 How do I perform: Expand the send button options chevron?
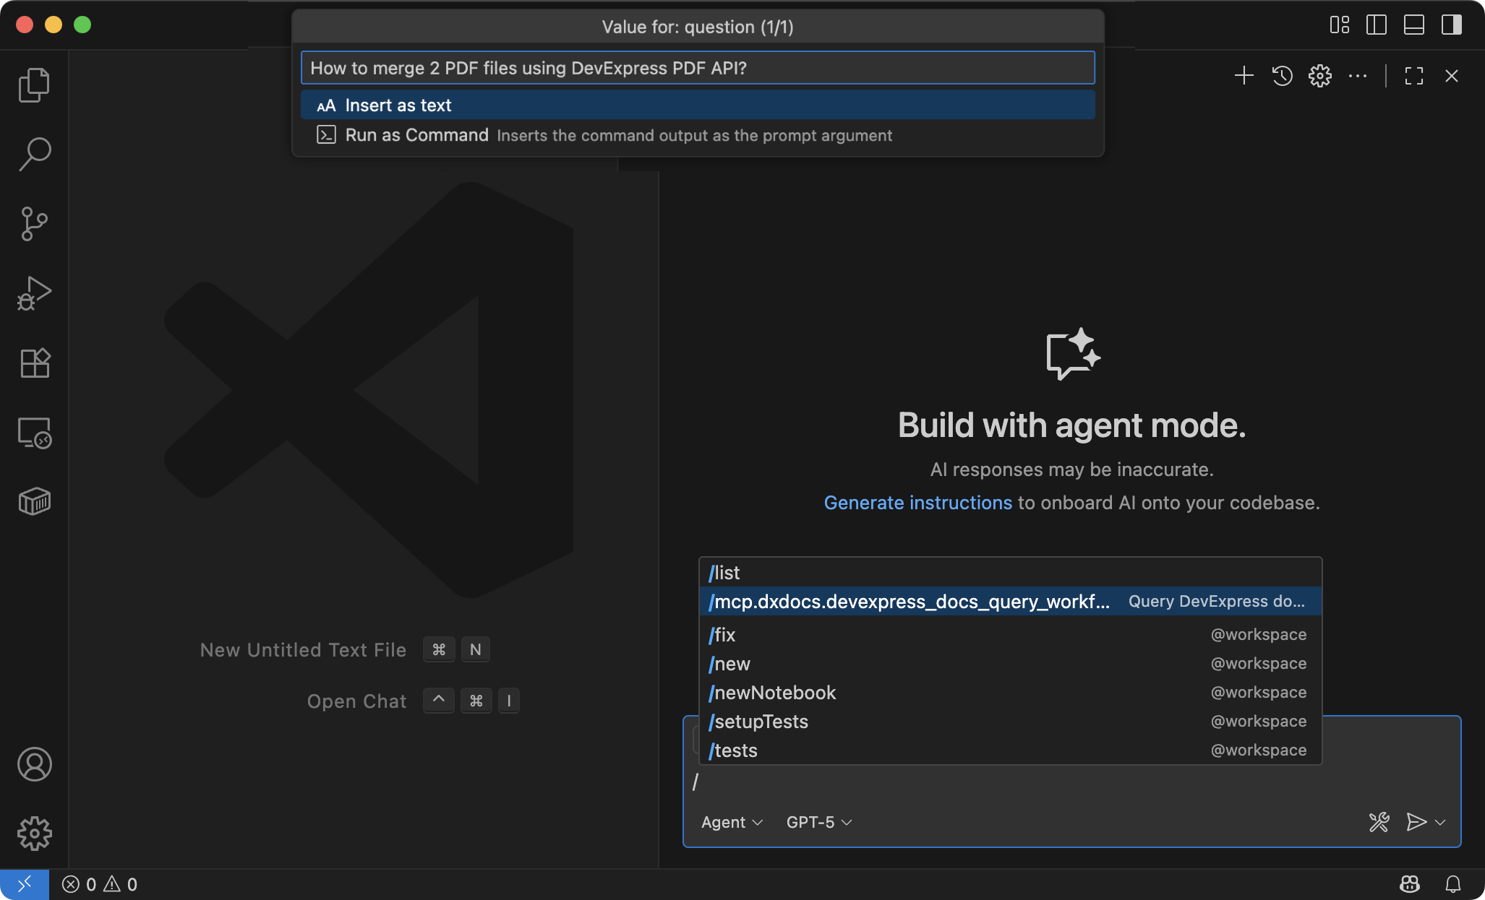pos(1439,822)
